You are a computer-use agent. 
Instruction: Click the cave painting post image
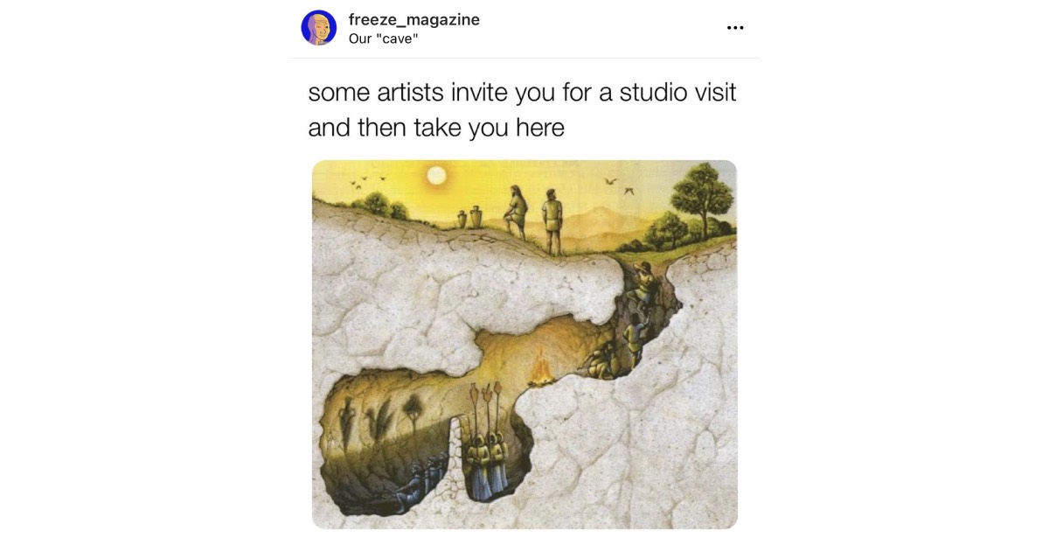[524, 345]
